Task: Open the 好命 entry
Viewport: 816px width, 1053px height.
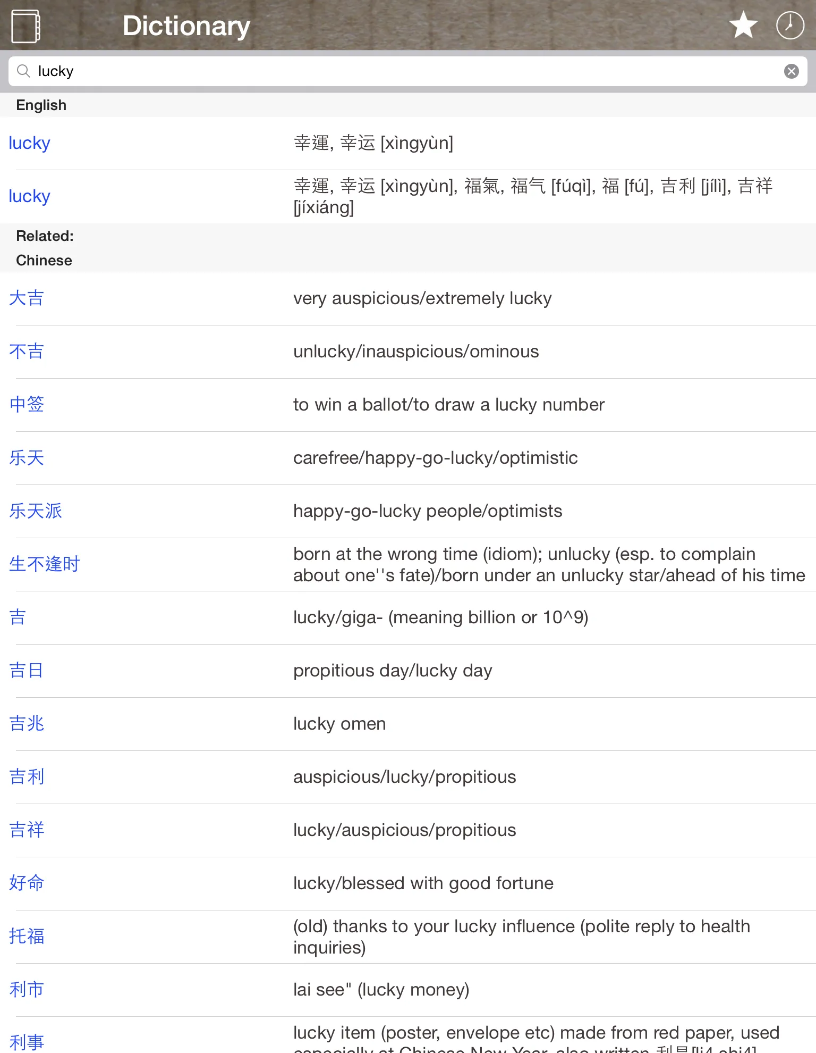Action: [408, 883]
